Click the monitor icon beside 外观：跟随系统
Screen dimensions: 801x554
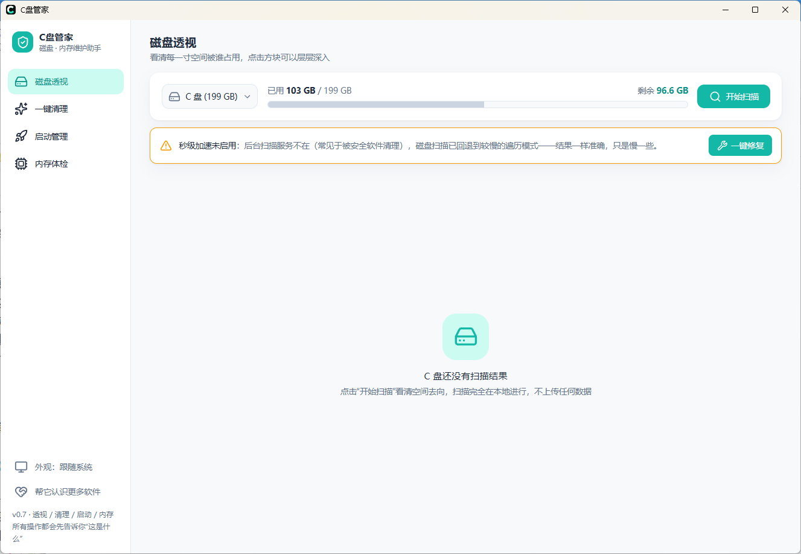(21, 467)
